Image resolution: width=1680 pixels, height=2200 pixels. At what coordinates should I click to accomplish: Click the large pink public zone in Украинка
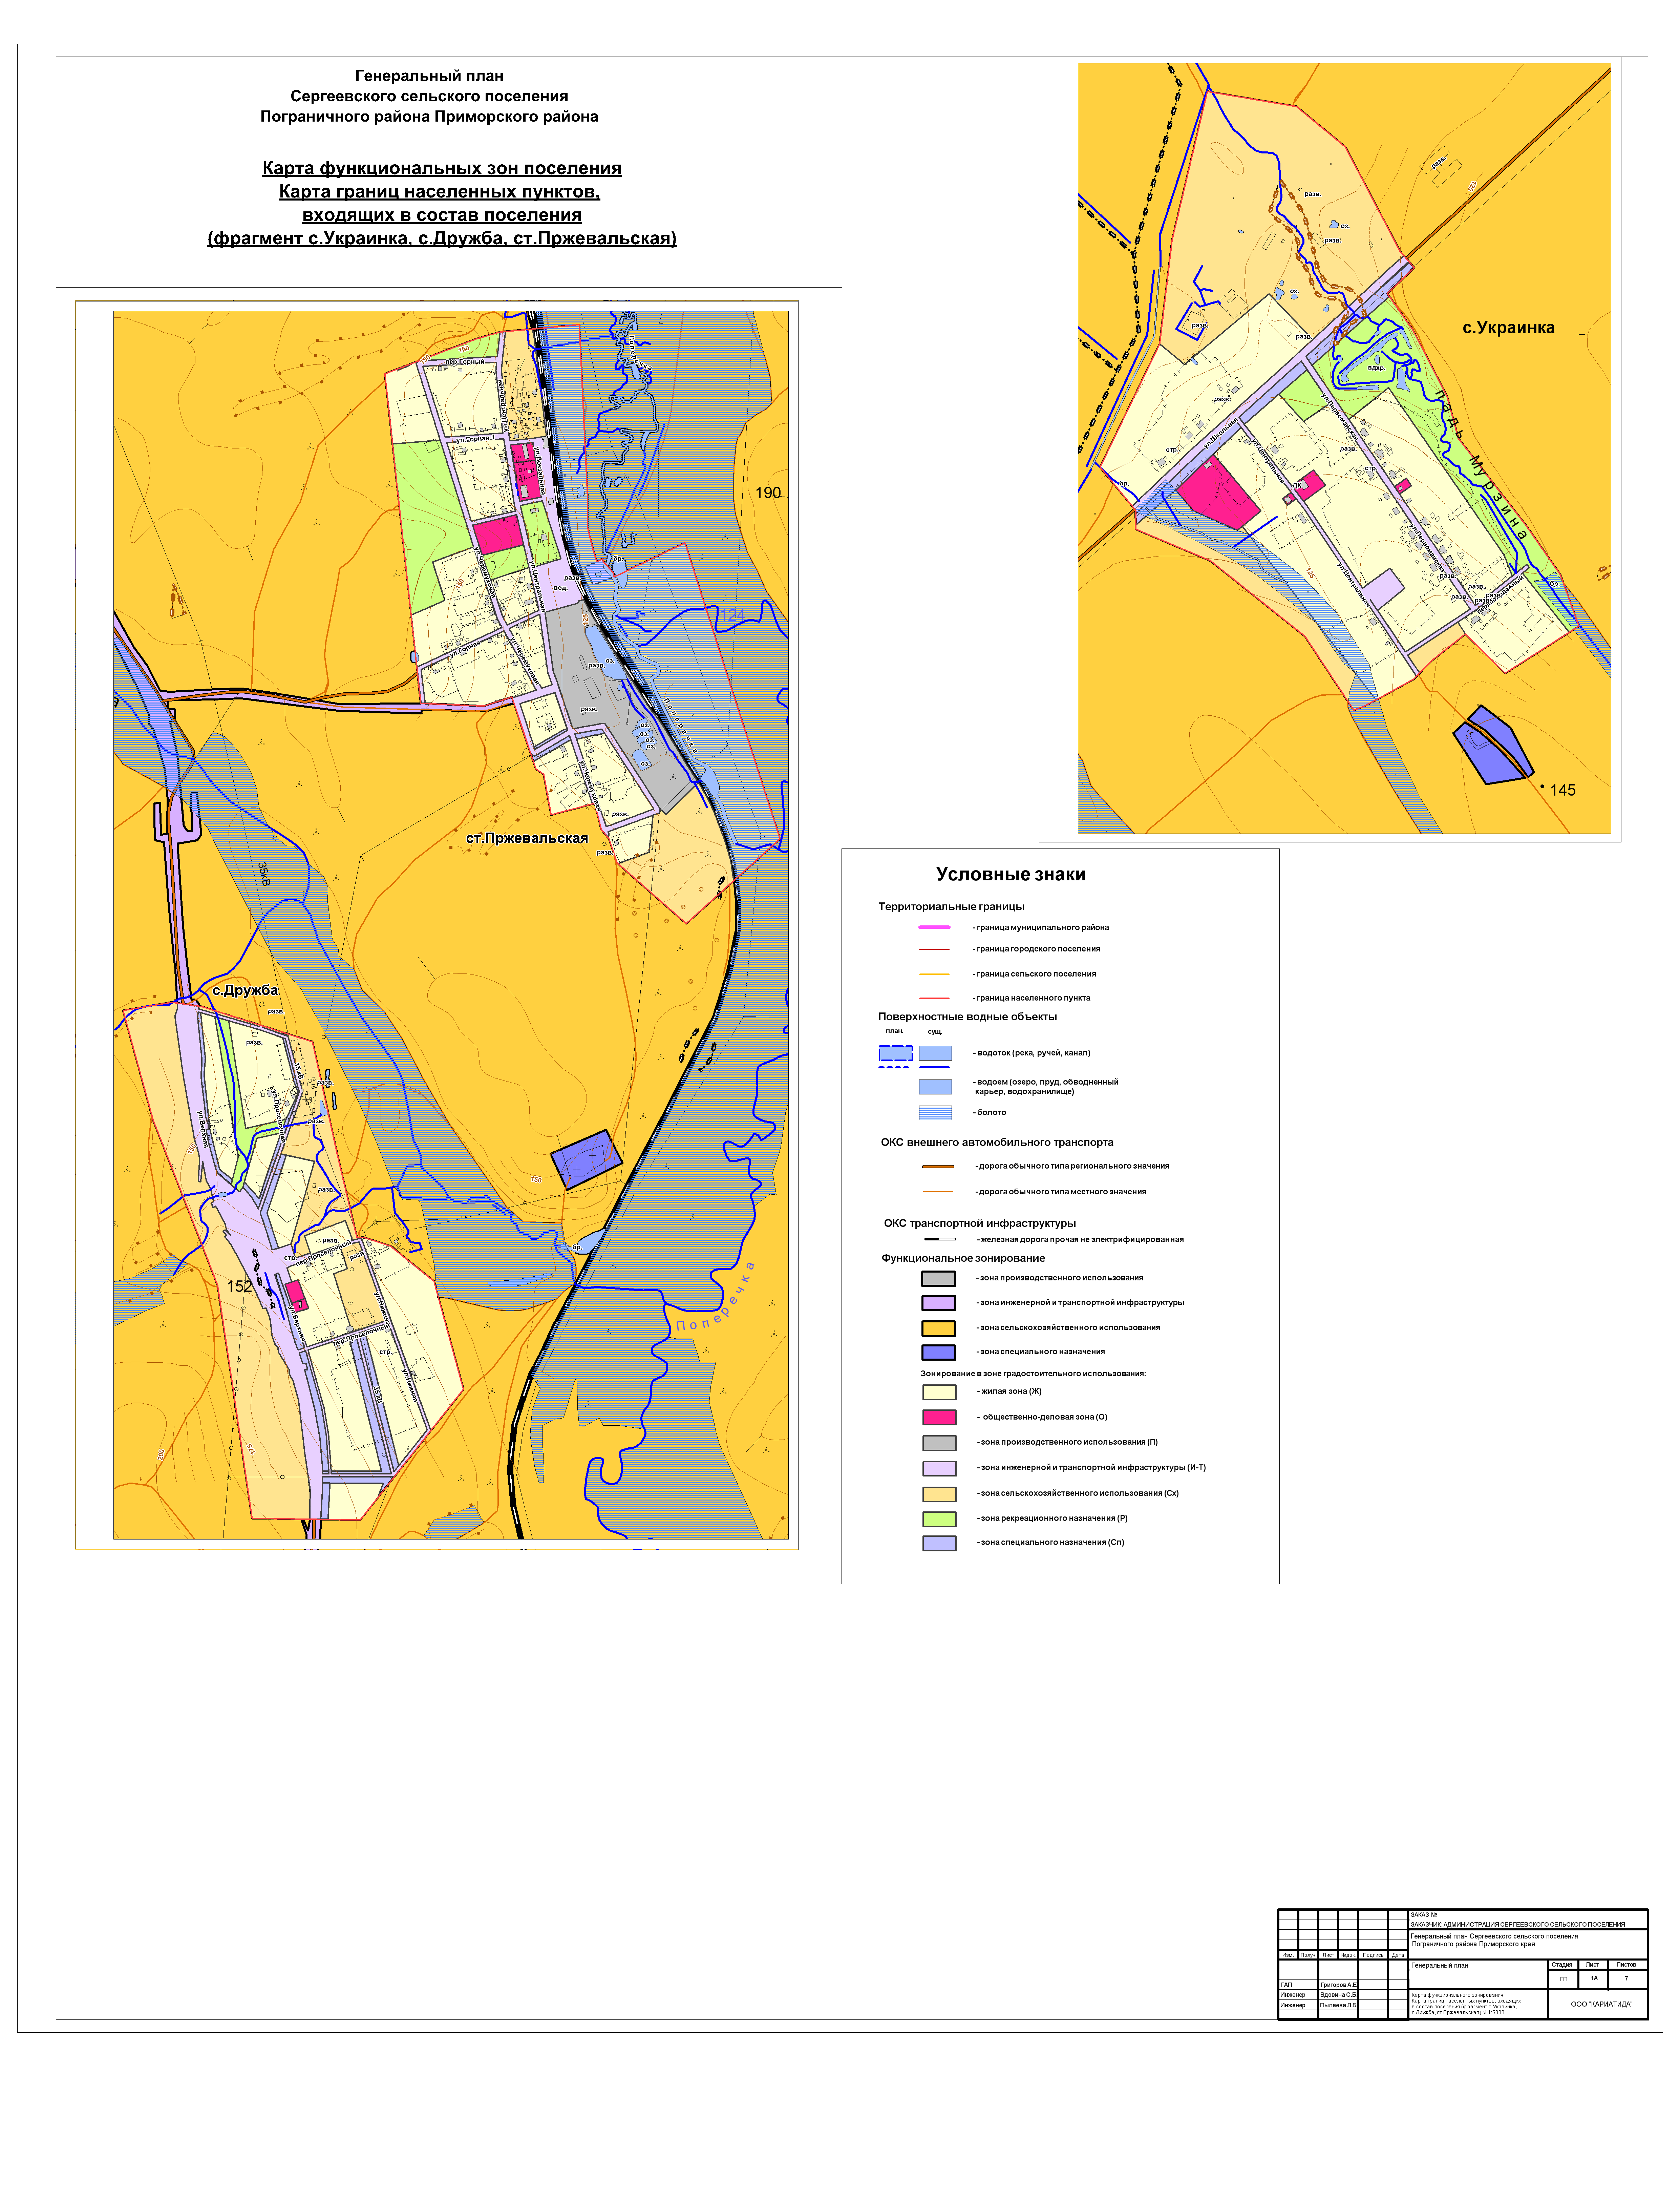point(1218,493)
